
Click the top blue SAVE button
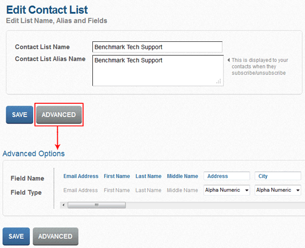pos(19,115)
